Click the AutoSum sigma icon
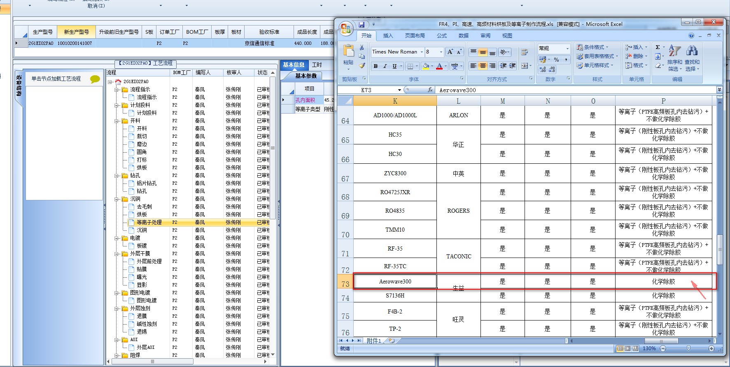The height and width of the screenshot is (367, 730). 658,47
